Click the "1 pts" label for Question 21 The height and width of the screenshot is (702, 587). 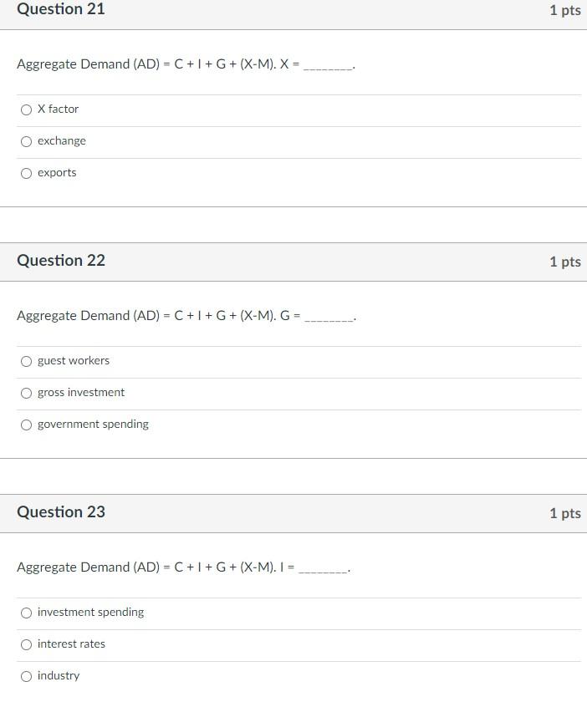point(566,10)
